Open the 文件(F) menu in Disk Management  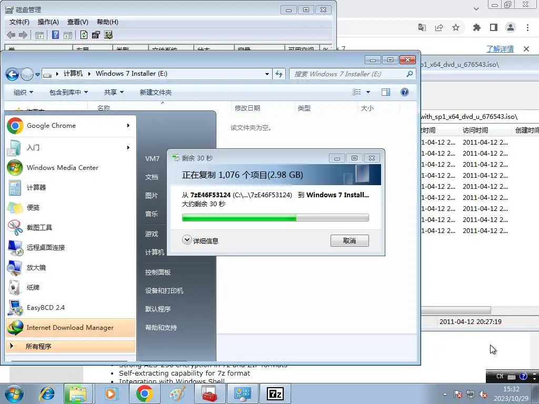19,22
